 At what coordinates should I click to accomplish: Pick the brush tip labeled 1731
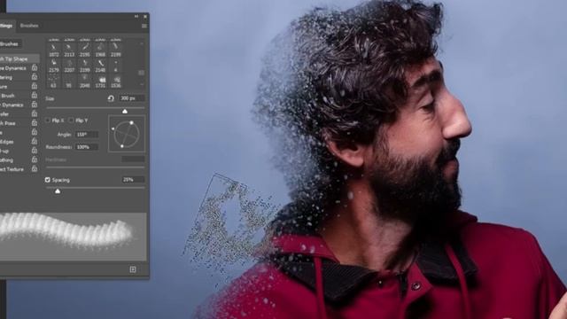100,81
